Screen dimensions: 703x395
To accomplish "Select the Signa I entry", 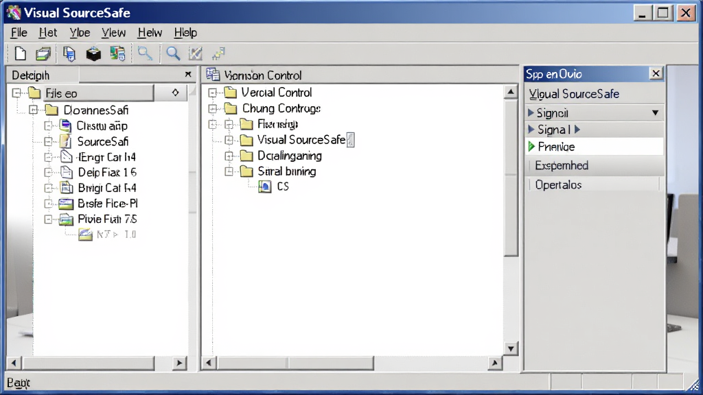I will [594, 130].
